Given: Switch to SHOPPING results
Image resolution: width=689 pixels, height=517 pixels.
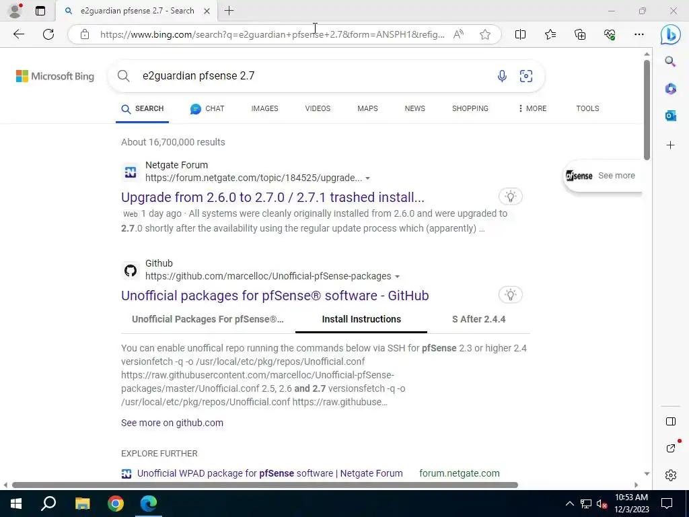Looking at the screenshot, I should pos(470,108).
